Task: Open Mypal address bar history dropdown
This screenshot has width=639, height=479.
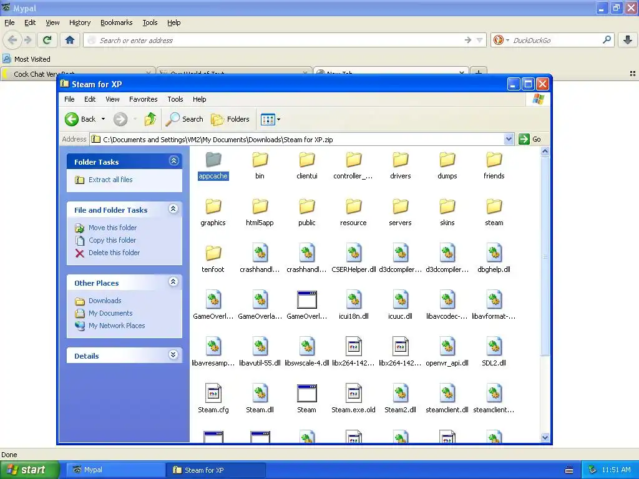Action: pyautogui.click(x=480, y=41)
